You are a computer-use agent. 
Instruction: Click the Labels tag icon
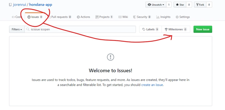144,29
